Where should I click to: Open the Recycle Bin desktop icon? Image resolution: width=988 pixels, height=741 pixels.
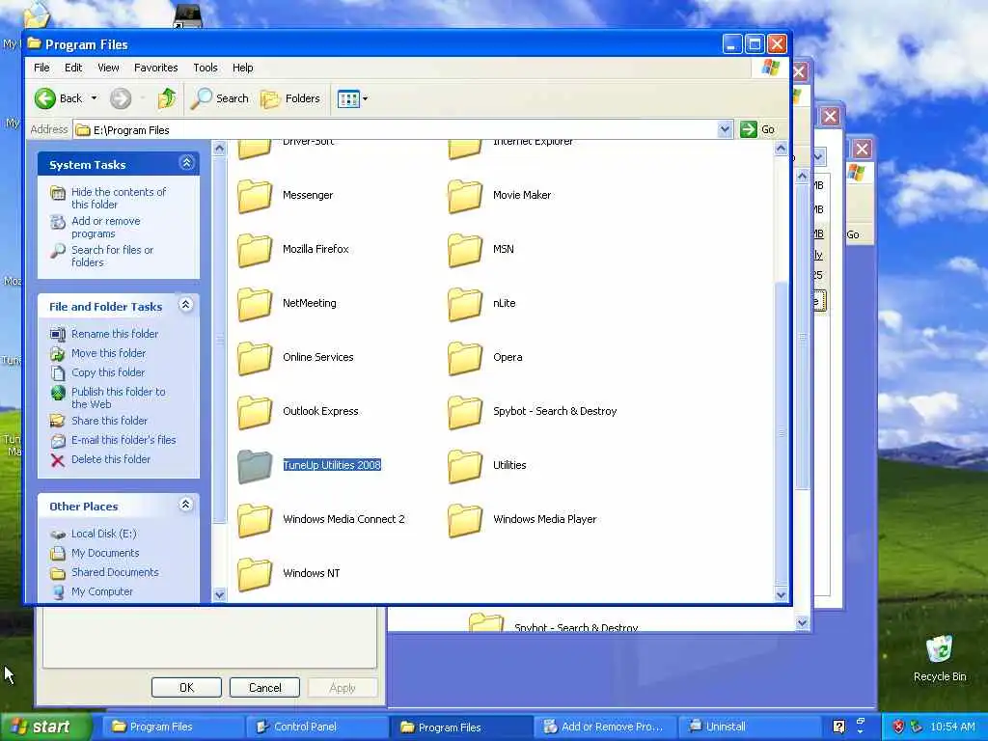[x=940, y=649]
